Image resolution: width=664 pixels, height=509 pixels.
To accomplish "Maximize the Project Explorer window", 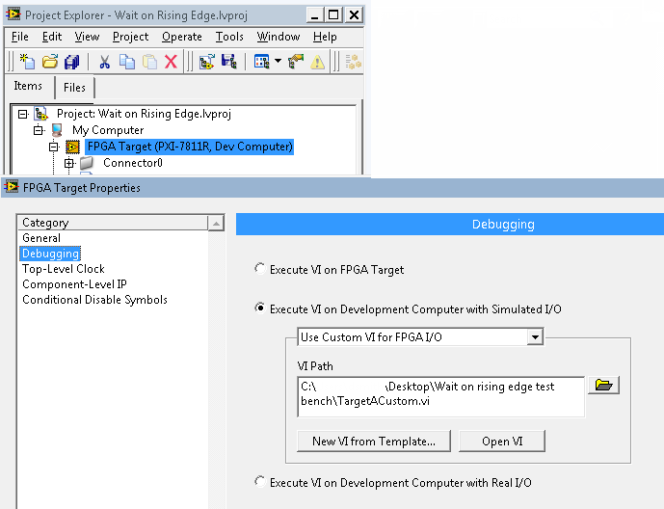I will 333,15.
